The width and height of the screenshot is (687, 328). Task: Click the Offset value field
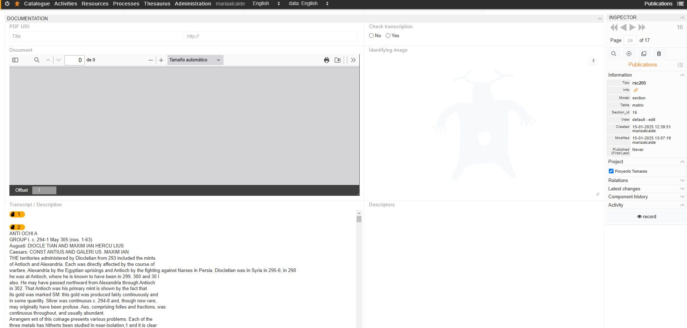pyautogui.click(x=44, y=190)
